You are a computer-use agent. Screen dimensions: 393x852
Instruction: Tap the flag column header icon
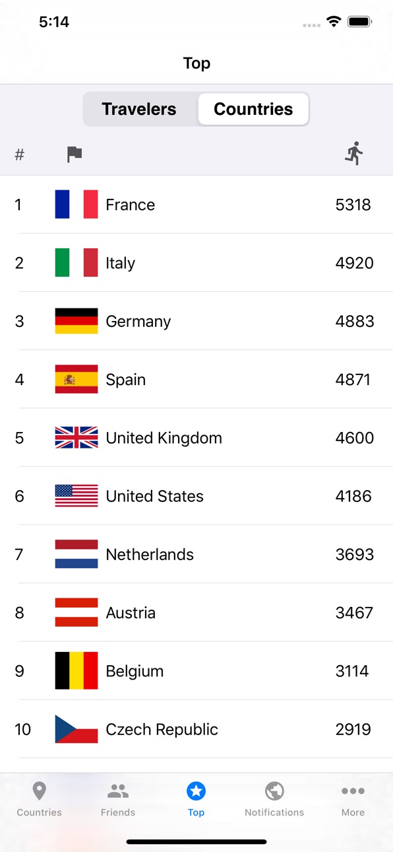75,155
